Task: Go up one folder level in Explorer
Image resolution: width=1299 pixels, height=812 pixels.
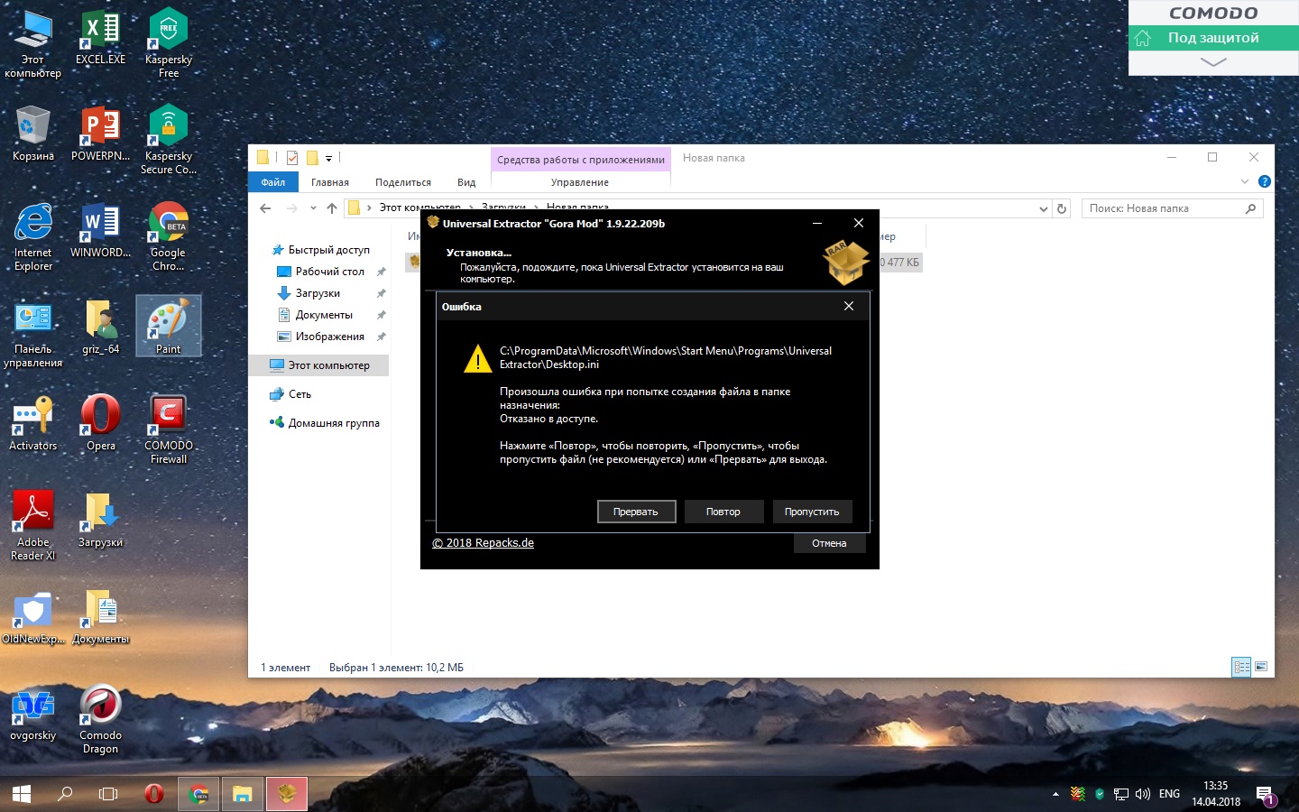Action: point(332,208)
